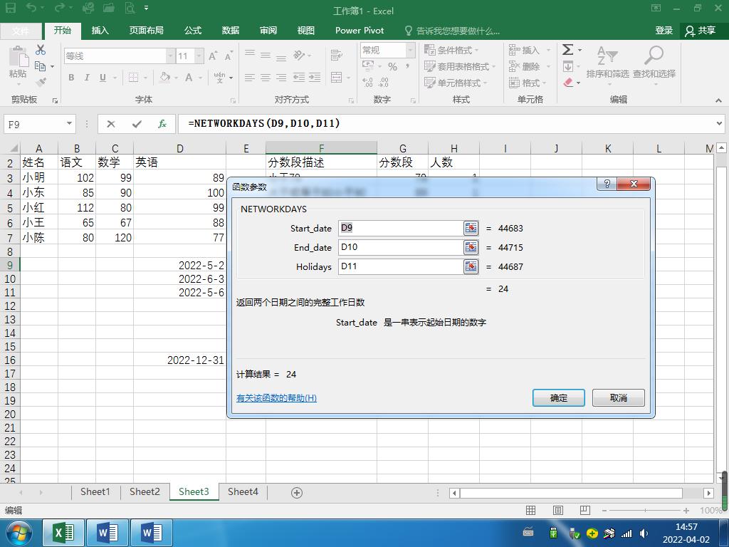729x547 pixels.
Task: Click the Insert Function fx icon
Action: click(162, 123)
